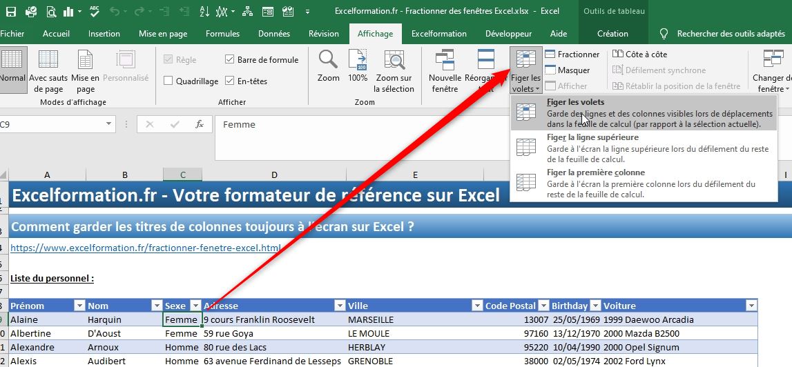Click Fractionner to split the window
This screenshot has height=367, width=792.
pyautogui.click(x=572, y=54)
